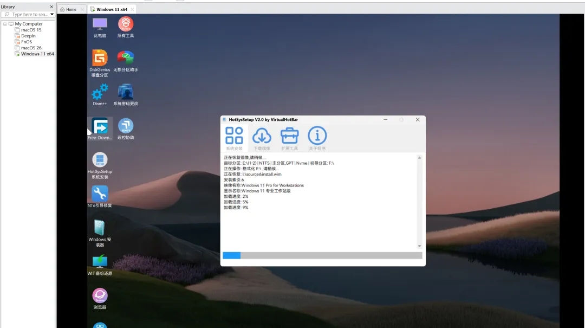Choose Deepin virtual machine in library
Screen dimensions: 585x328
[28, 36]
